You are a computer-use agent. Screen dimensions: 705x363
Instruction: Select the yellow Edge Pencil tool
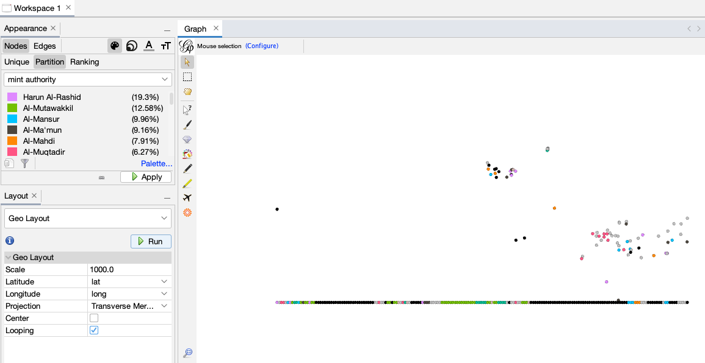click(x=187, y=183)
